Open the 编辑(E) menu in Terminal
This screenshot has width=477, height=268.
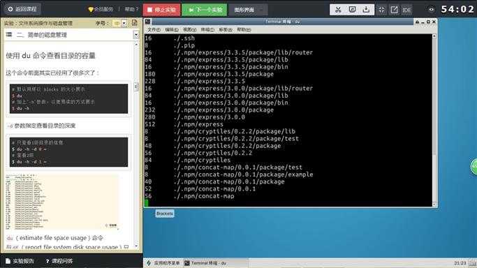[x=172, y=29]
